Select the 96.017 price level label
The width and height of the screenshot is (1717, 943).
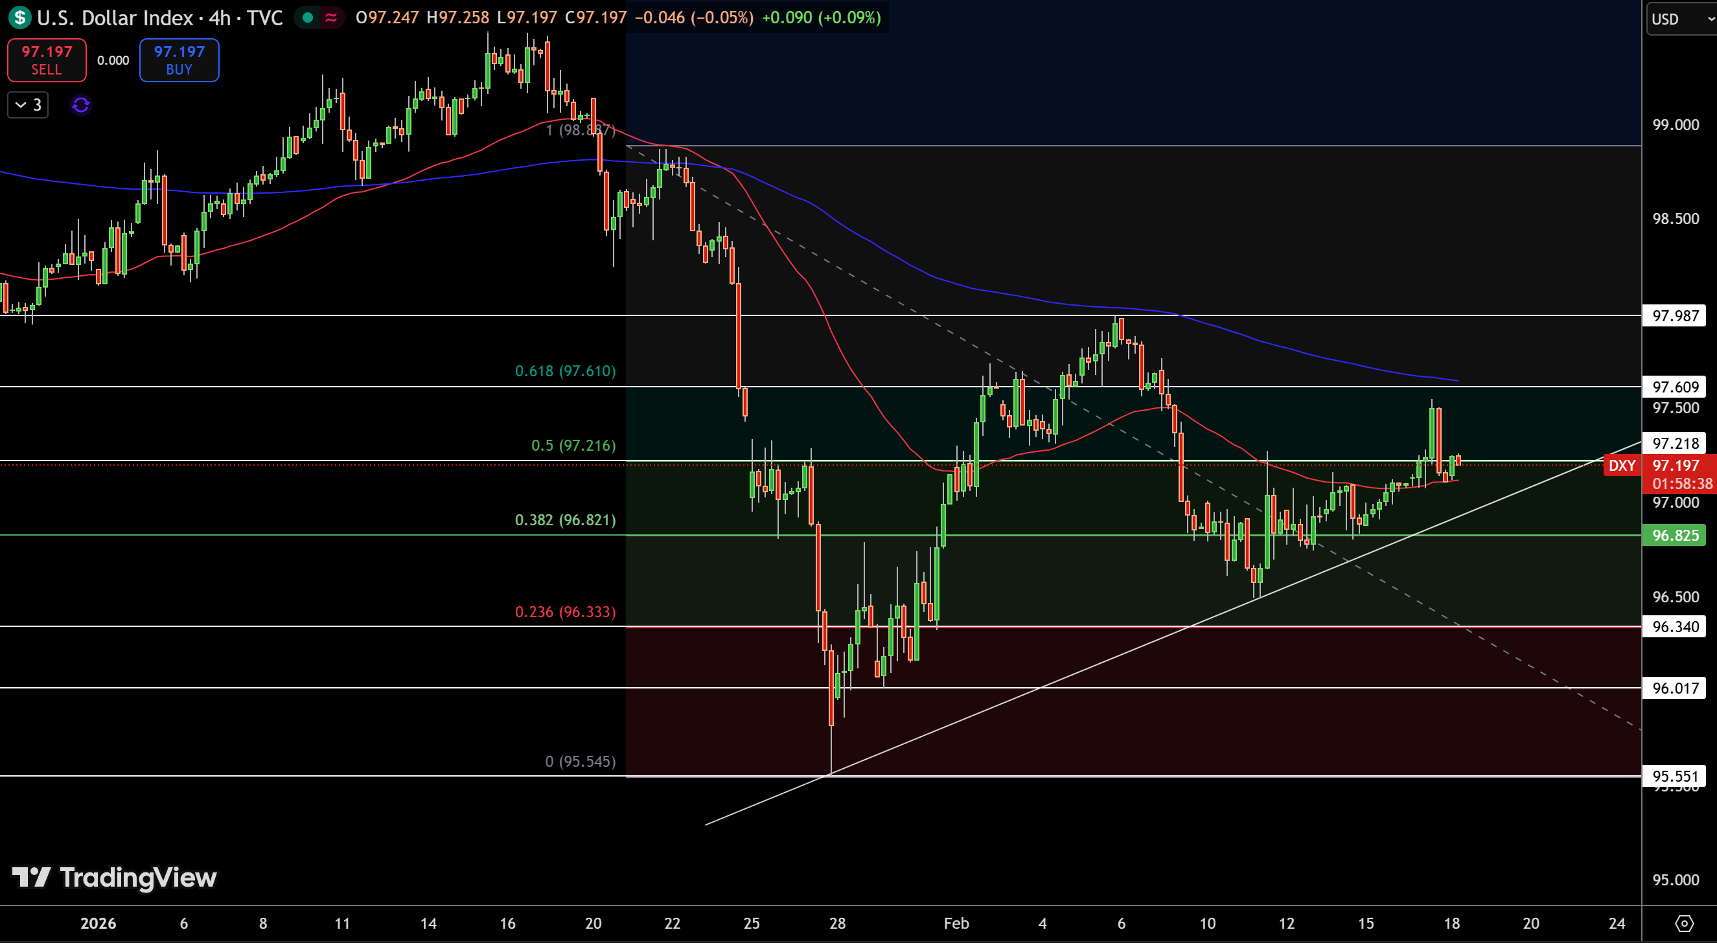coord(1675,688)
